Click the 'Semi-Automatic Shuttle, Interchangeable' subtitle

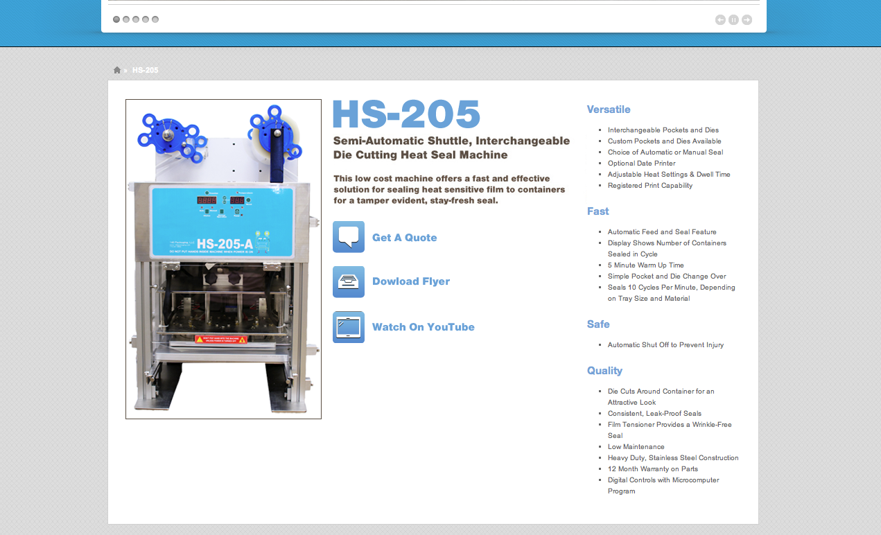(452, 148)
